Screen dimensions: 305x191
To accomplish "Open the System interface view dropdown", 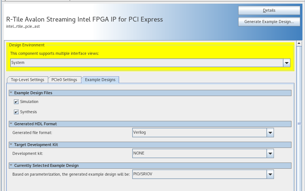I will (287, 63).
